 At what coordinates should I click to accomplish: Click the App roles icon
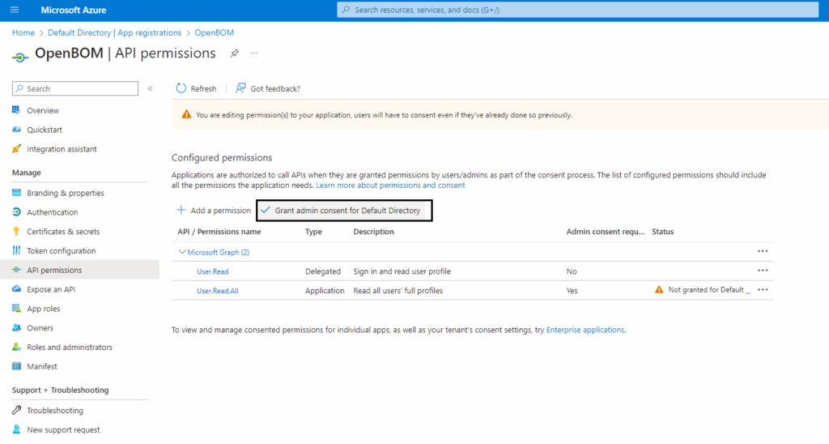coord(16,309)
